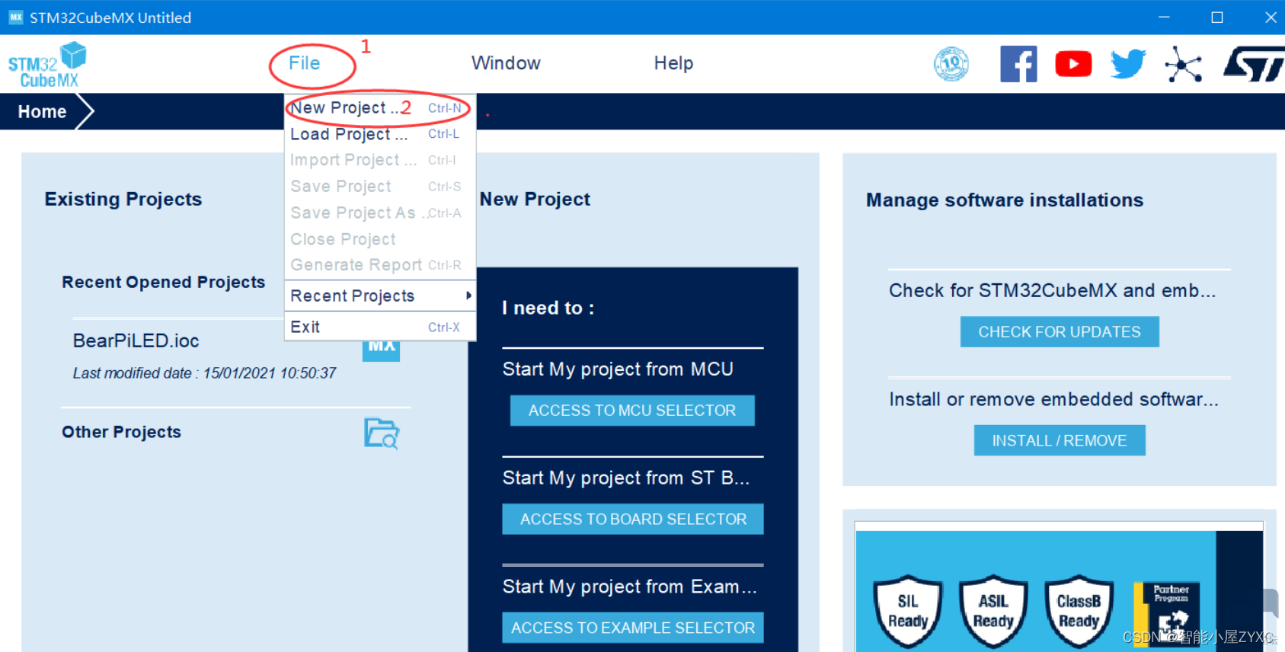Click the ClassB Ready shield badge

[1079, 611]
